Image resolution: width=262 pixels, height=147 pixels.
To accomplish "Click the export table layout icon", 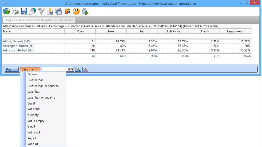I will [x=59, y=11].
